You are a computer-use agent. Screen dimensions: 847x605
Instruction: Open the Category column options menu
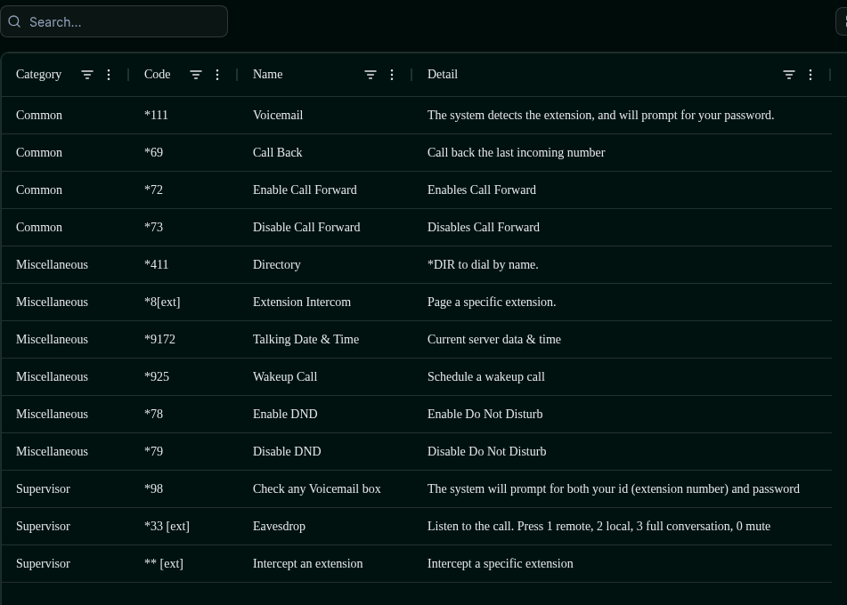click(x=109, y=75)
